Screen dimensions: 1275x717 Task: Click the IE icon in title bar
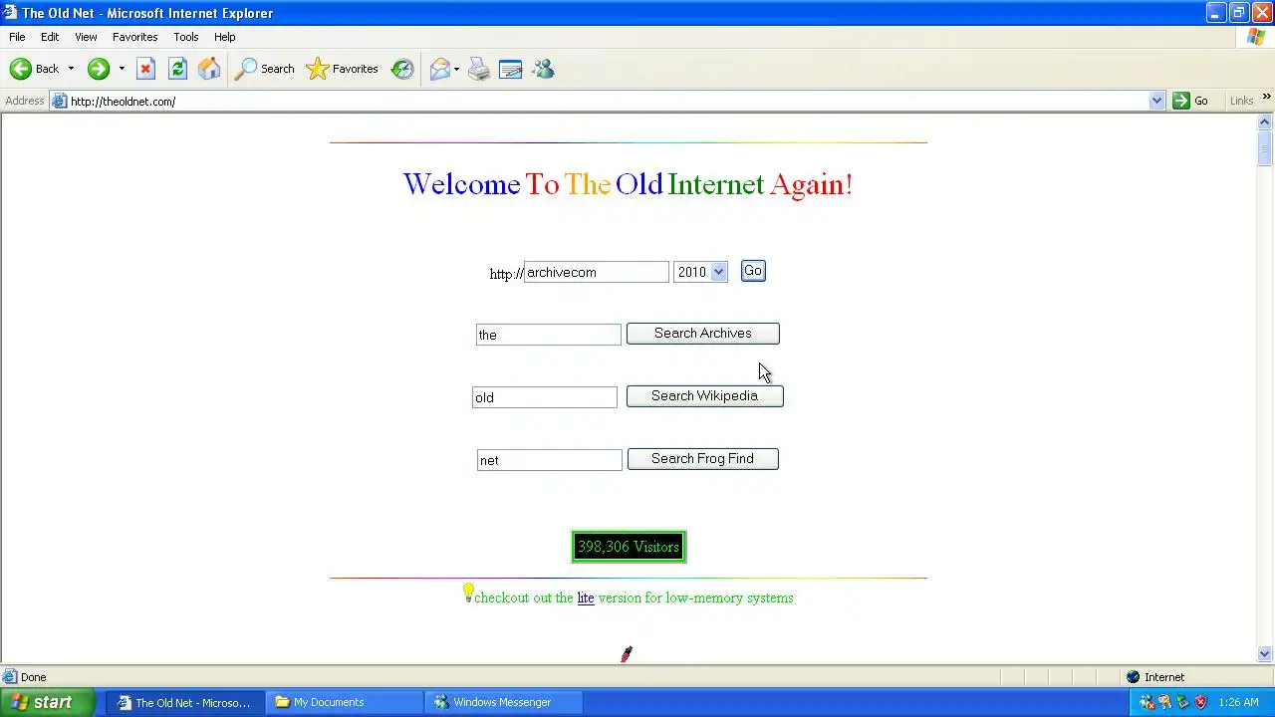point(10,13)
